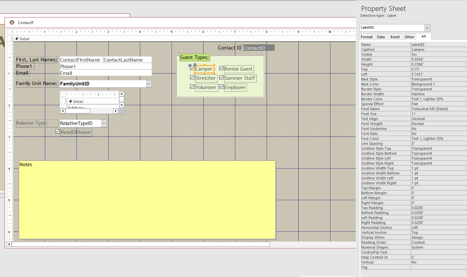
Task: Select the subform's Detail section bar
Action: tap(93, 101)
